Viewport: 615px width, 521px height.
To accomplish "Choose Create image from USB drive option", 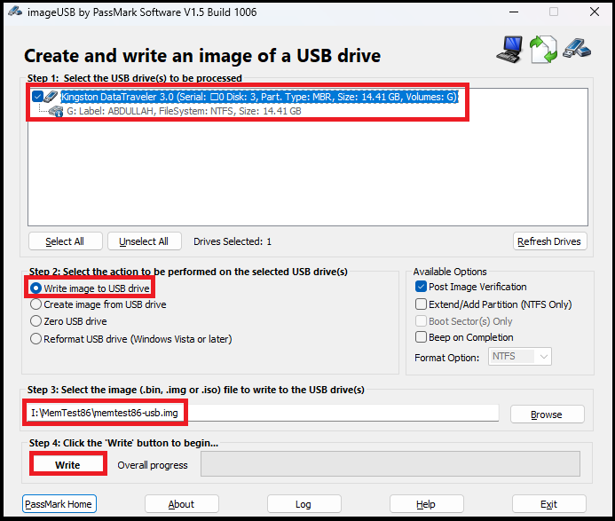I will coord(98,304).
